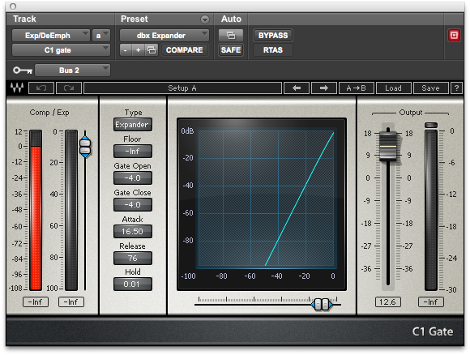Toggle the COMPARE button

pyautogui.click(x=184, y=50)
